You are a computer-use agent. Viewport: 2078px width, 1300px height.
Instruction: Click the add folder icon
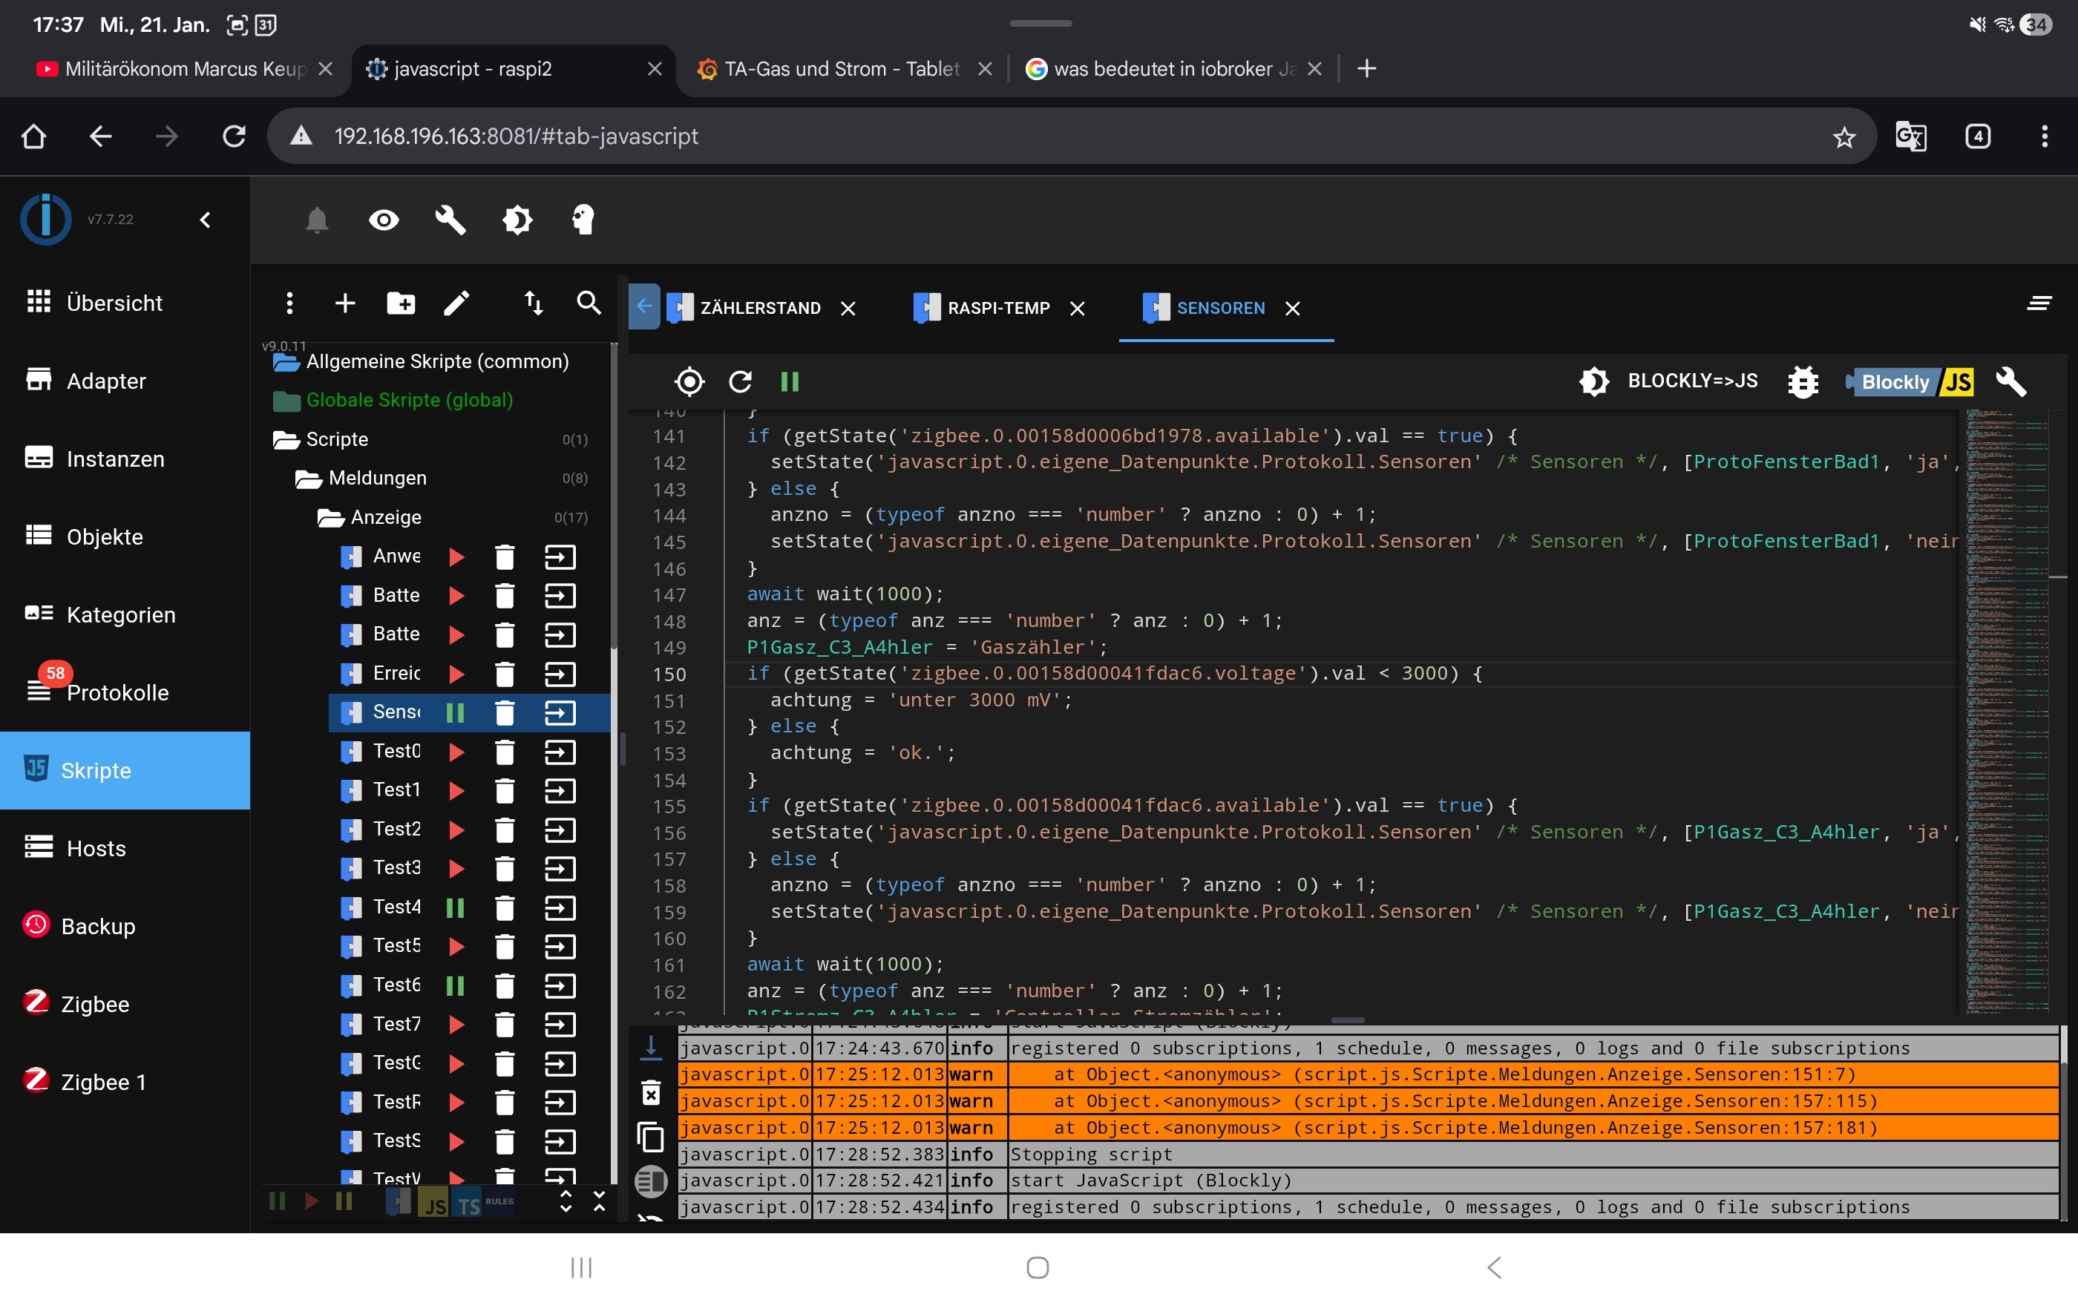pyautogui.click(x=401, y=303)
